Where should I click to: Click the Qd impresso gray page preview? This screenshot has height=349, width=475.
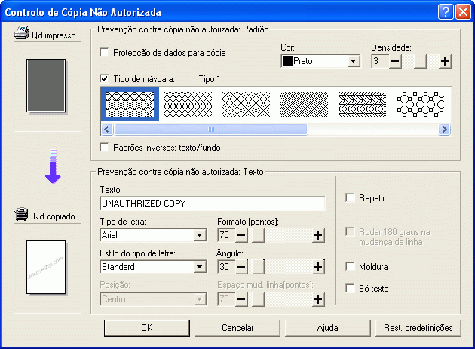46,85
